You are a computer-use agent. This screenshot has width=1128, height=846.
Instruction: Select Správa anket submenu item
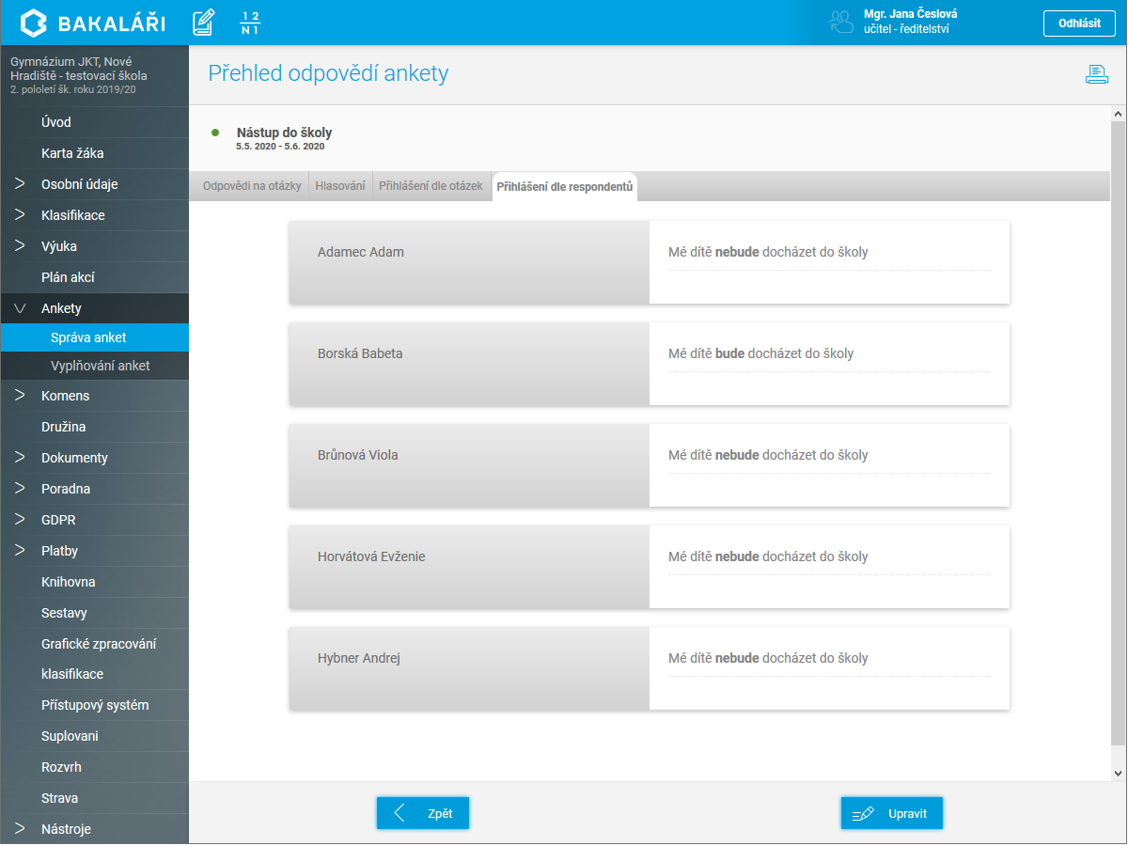point(94,337)
